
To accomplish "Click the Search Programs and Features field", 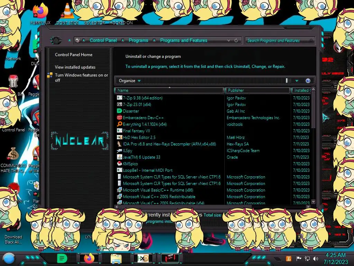I will tap(280, 41).
